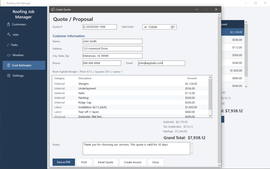Click the Grand Total $7,938.12 value
Screen dimensions: 270x169
tap(196, 138)
